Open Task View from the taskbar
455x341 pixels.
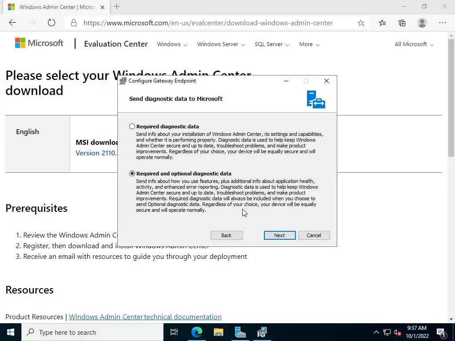click(174, 332)
